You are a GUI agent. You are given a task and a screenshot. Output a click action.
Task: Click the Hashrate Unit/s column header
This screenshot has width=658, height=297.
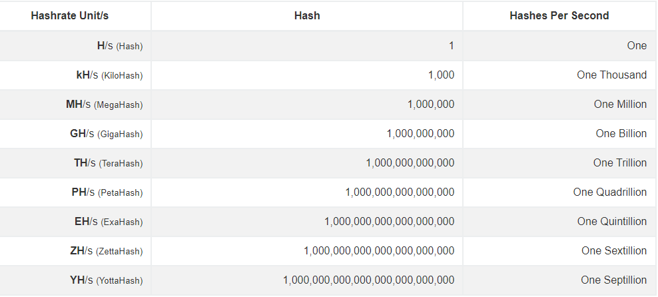(x=70, y=15)
